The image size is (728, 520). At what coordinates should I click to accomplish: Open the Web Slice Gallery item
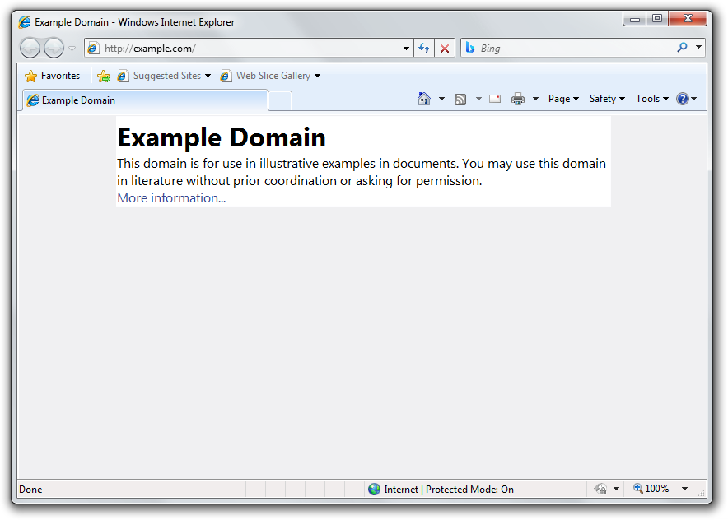point(270,76)
